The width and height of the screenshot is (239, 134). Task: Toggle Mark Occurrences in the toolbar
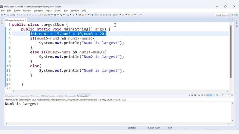click(x=96, y=15)
